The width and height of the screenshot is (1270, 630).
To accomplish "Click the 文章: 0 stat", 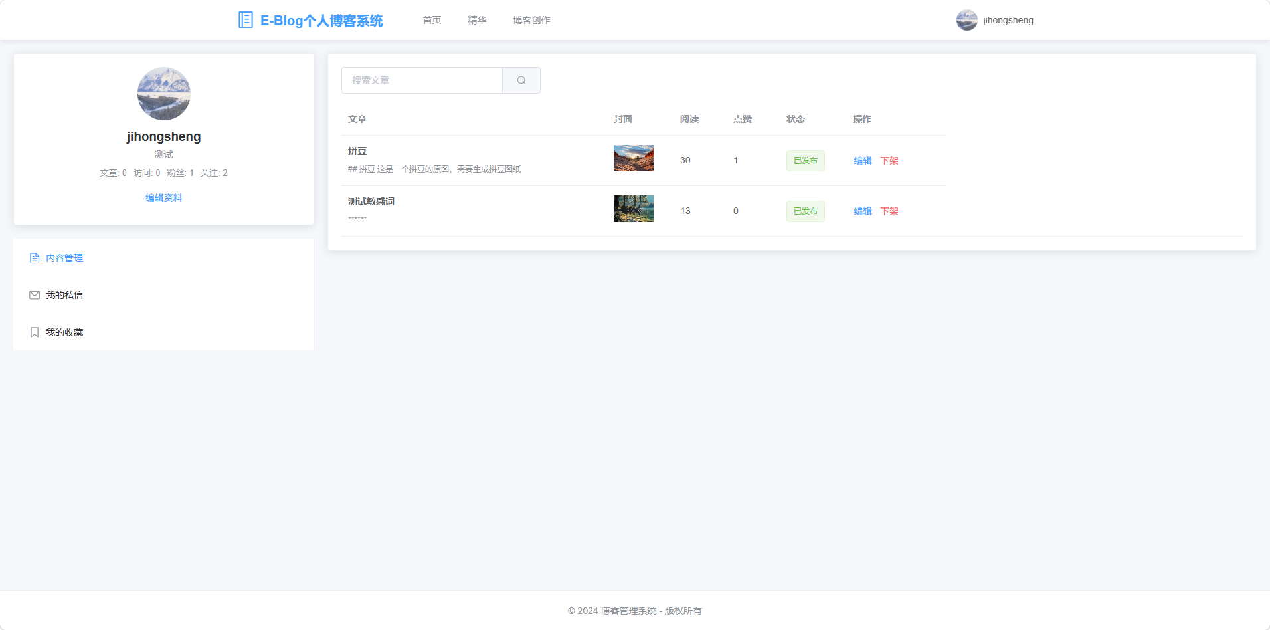I will [x=113, y=173].
